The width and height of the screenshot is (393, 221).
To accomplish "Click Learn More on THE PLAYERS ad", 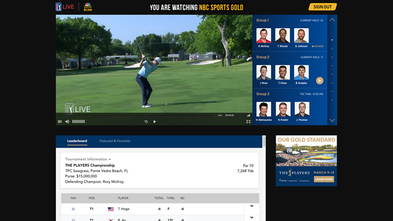I will pyautogui.click(x=324, y=179).
